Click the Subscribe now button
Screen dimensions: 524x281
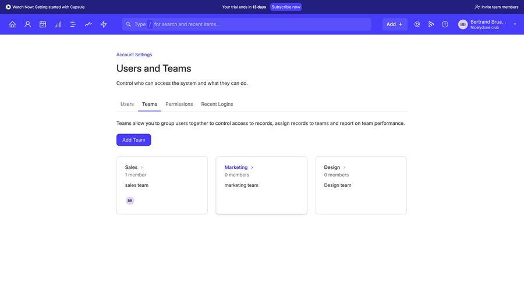tap(286, 7)
